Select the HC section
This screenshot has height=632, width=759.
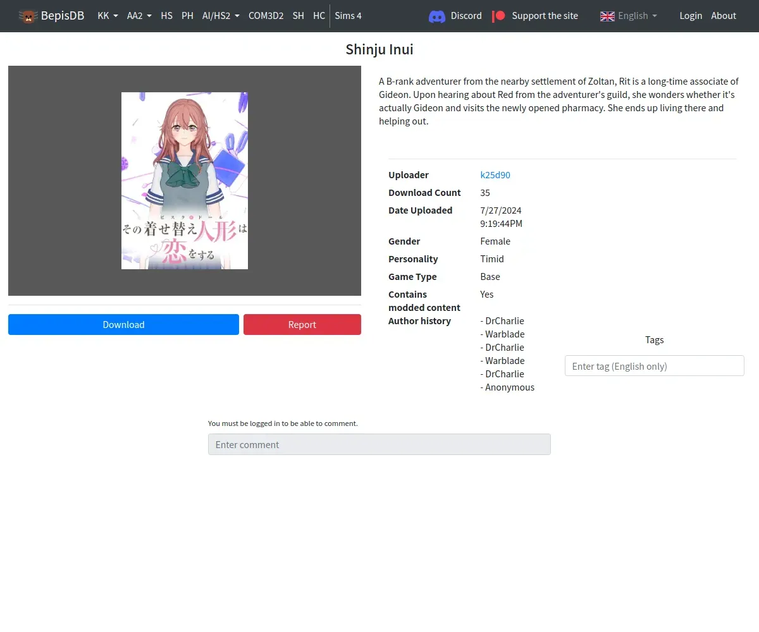[319, 16]
